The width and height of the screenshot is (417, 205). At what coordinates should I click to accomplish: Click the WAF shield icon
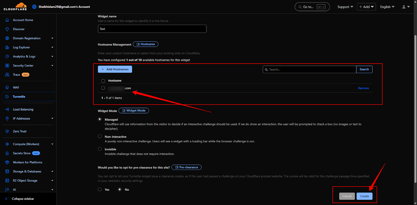point(7,87)
